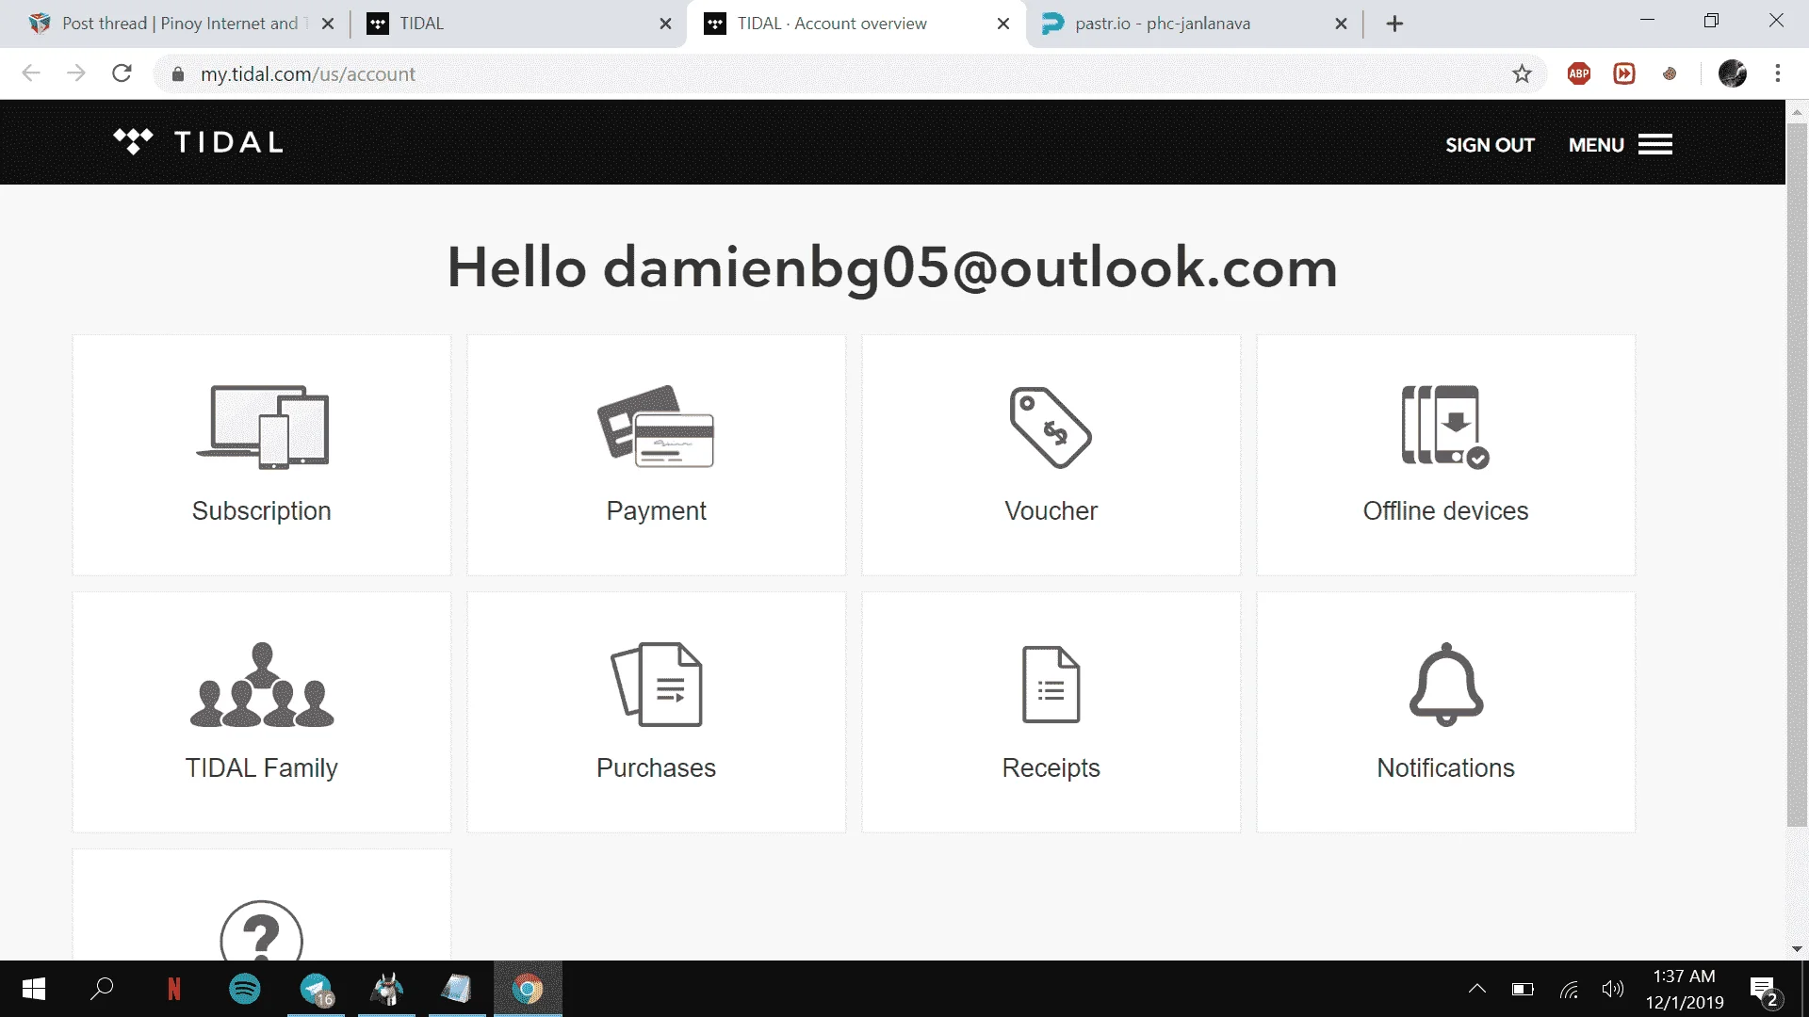Open the Voucher price tag icon
This screenshot has width=1809, height=1017.
pos(1051,427)
